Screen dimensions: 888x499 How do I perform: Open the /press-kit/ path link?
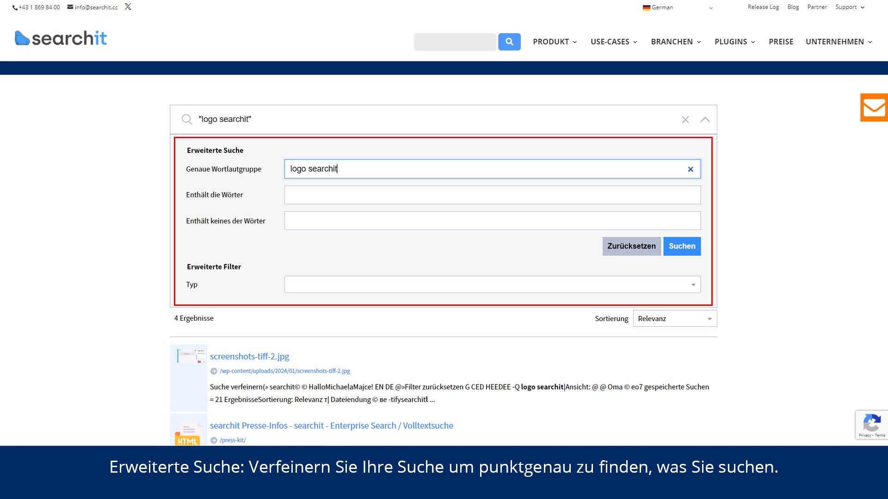point(233,440)
